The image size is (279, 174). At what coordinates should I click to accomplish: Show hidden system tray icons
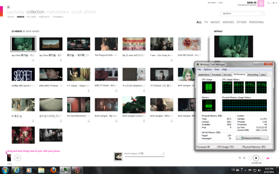(x=245, y=170)
